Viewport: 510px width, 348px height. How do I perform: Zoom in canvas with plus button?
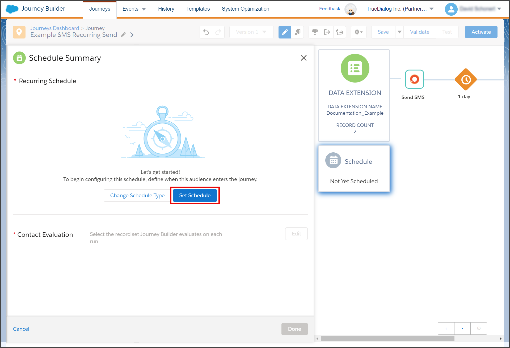coord(446,329)
